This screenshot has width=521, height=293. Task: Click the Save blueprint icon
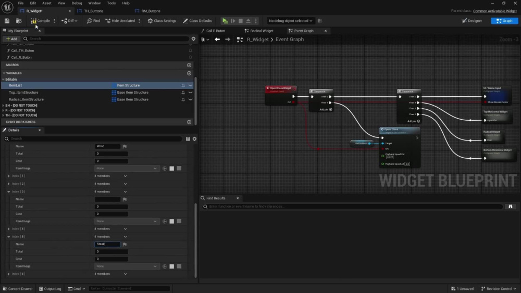(x=7, y=21)
